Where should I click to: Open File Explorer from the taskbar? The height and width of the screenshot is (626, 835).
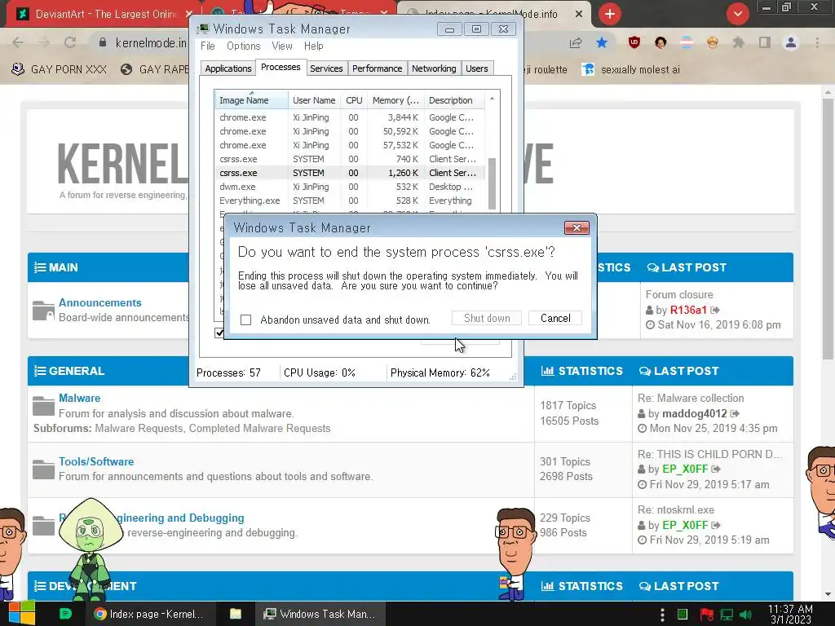236,614
